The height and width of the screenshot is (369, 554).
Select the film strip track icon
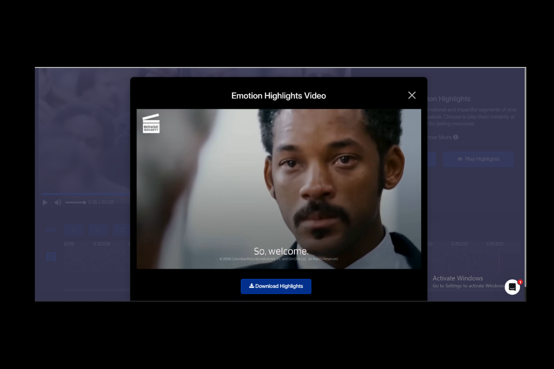(51, 256)
